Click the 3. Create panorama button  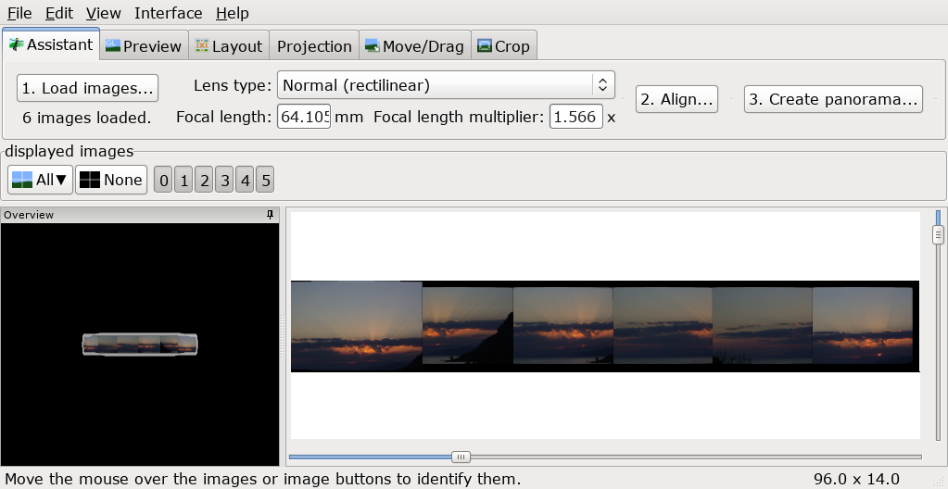coord(833,99)
